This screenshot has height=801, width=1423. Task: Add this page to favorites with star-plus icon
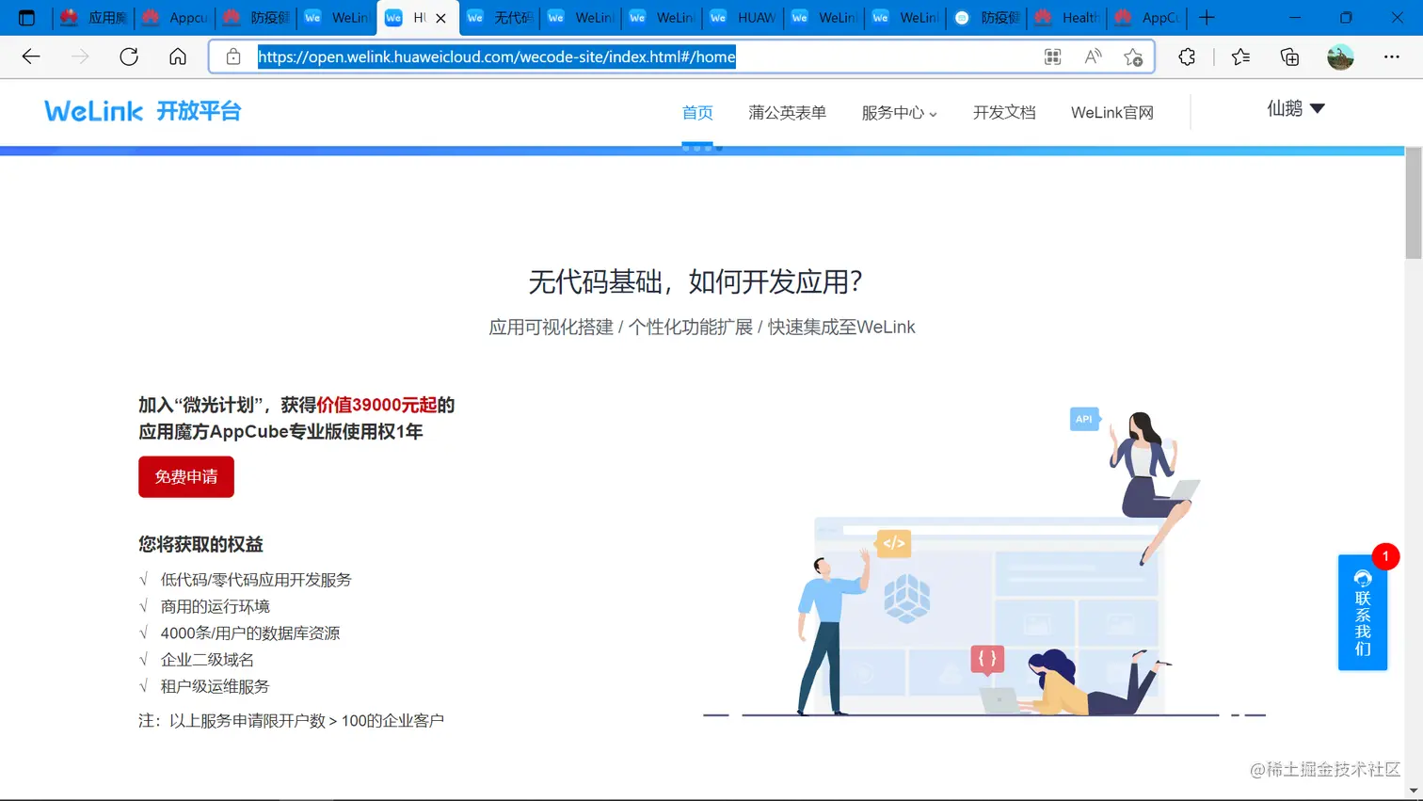(1133, 56)
